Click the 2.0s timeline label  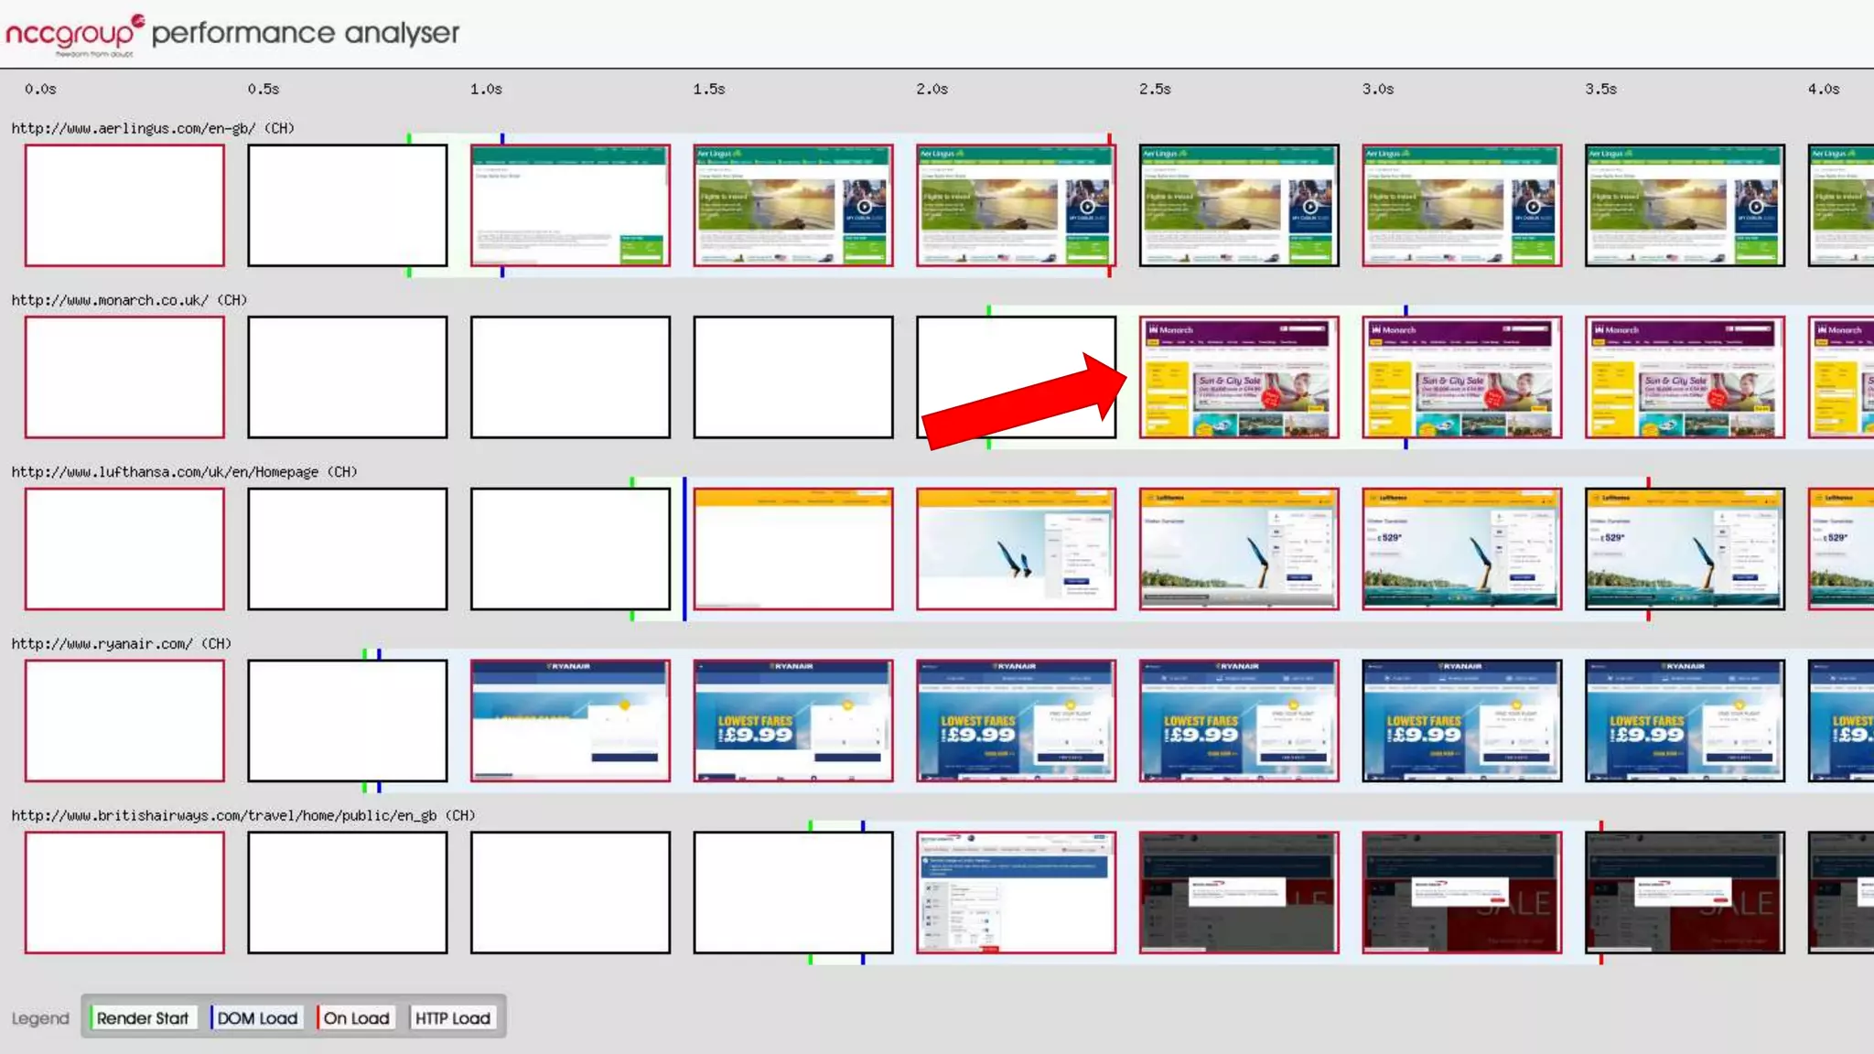932,90
